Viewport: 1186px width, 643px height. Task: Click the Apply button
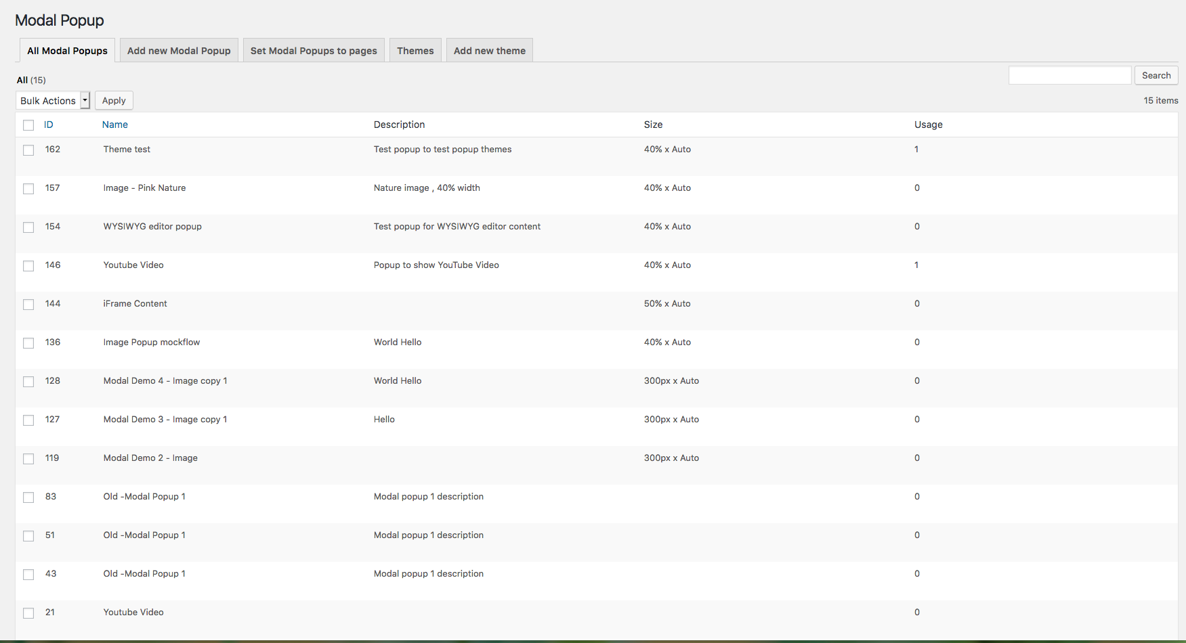[114, 100]
